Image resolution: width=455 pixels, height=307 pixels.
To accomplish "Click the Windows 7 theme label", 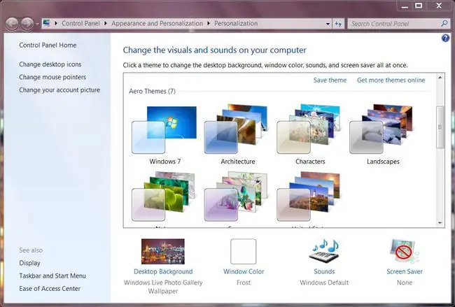I will tap(164, 162).
